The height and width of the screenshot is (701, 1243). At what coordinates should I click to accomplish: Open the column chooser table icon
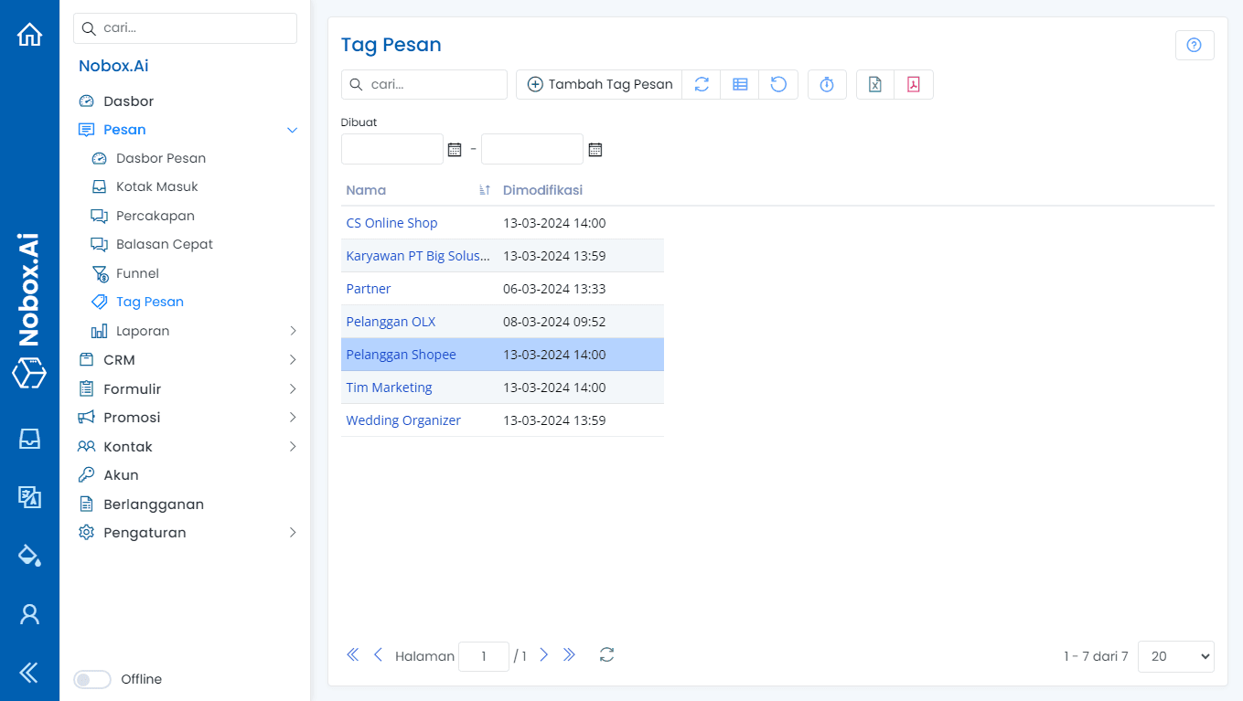740,85
